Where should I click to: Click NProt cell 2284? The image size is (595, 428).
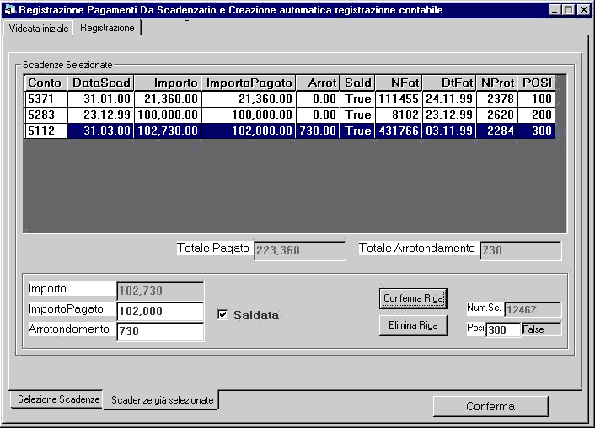[x=496, y=131]
